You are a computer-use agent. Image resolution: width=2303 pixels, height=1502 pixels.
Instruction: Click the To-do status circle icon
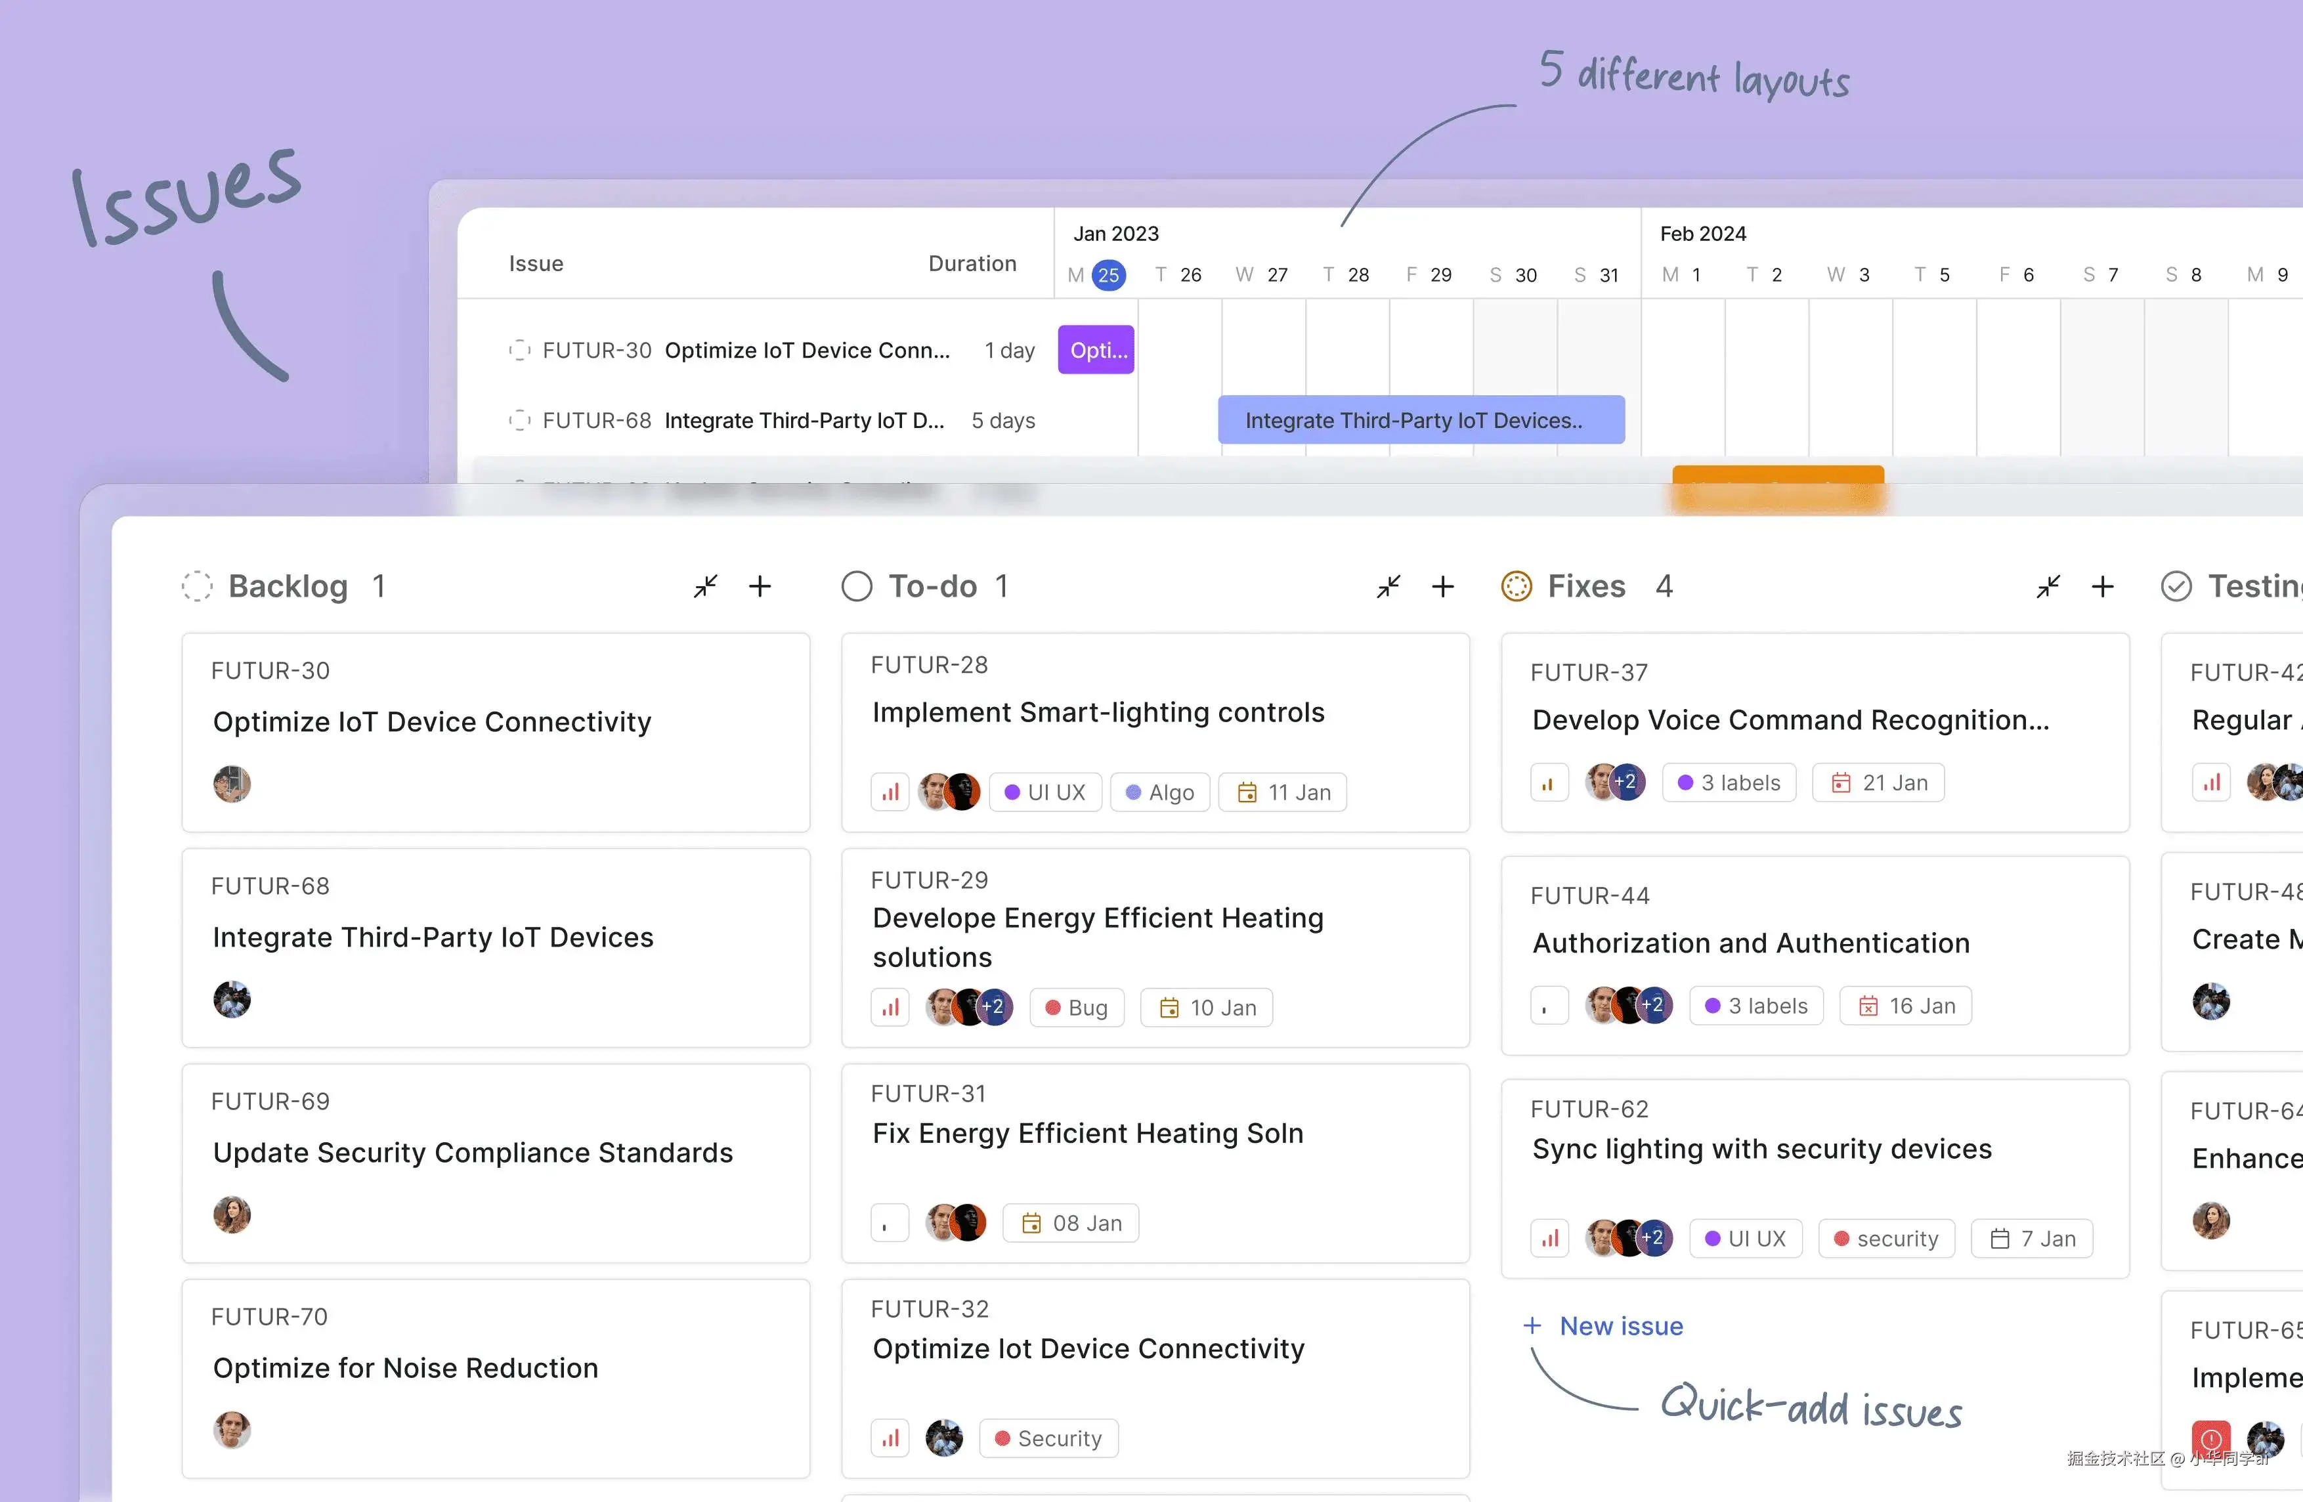click(x=856, y=586)
